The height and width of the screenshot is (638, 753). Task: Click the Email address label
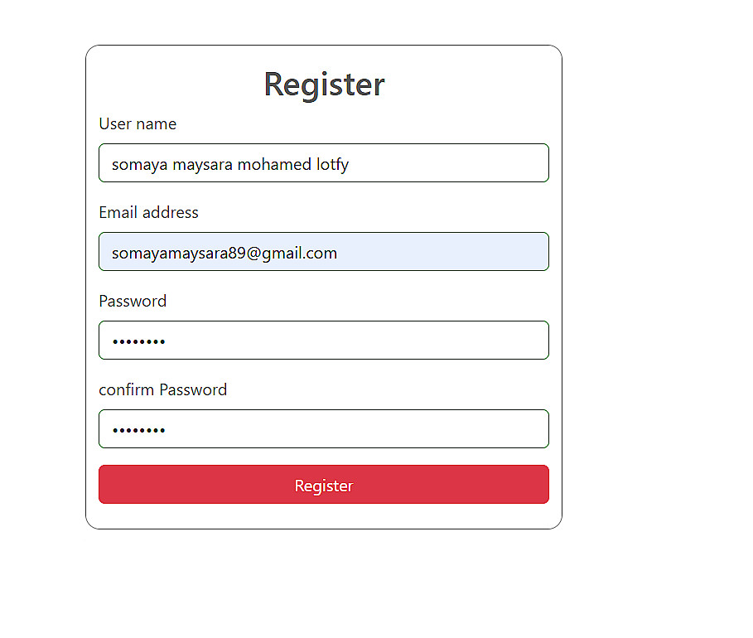tap(148, 212)
